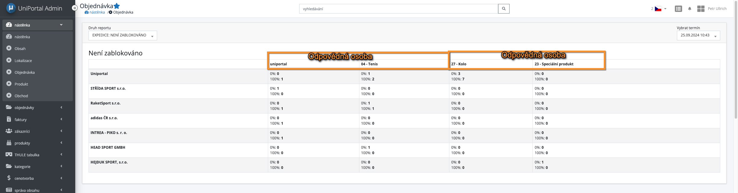The height and width of the screenshot is (193, 738).
Task: Expand kategorie menu chevron
Action: (x=61, y=166)
